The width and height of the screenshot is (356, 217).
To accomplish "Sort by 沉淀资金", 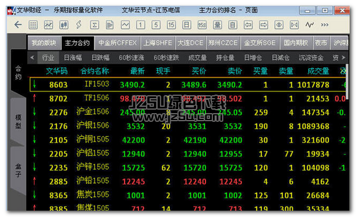I will tap(311, 58).
